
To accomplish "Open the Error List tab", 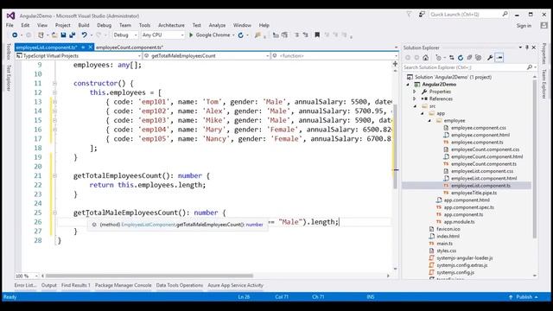I will point(25,285).
